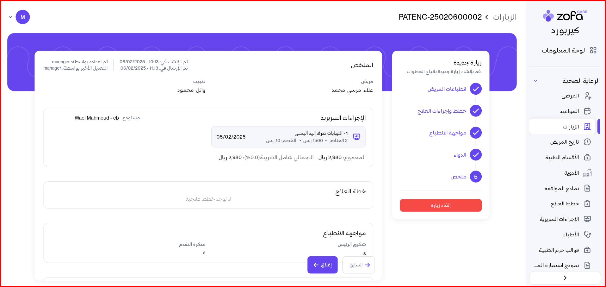Click the clinical procedure monitor icon
The width and height of the screenshot is (606, 287).
356,137
